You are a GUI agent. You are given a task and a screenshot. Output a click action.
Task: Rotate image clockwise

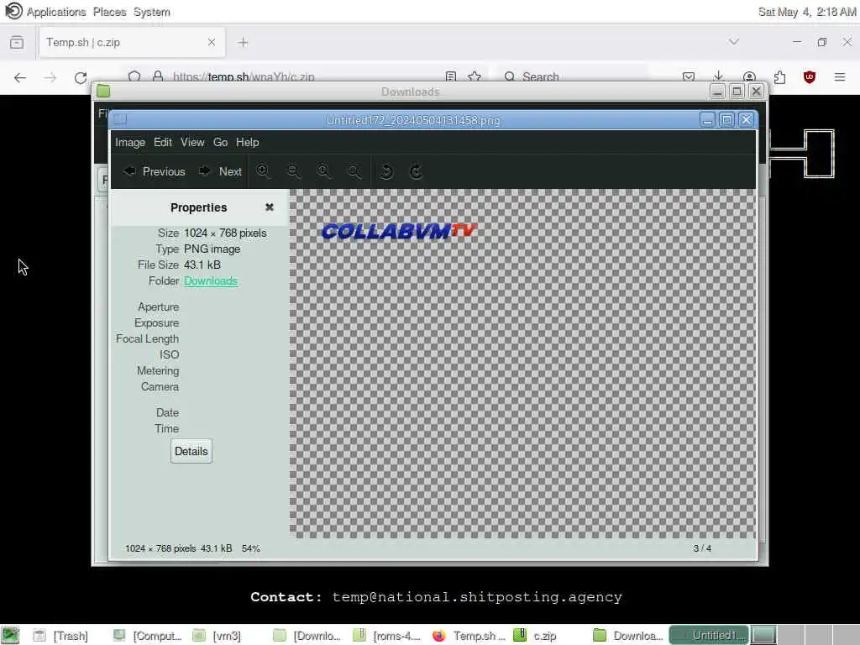(x=417, y=171)
